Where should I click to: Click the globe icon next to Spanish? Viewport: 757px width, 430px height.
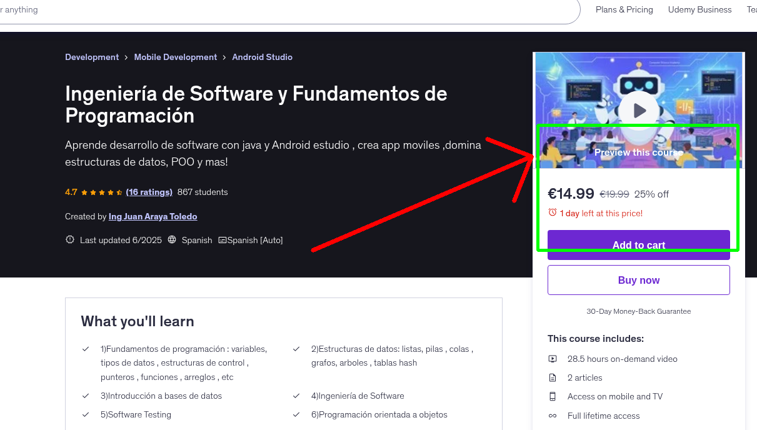171,239
